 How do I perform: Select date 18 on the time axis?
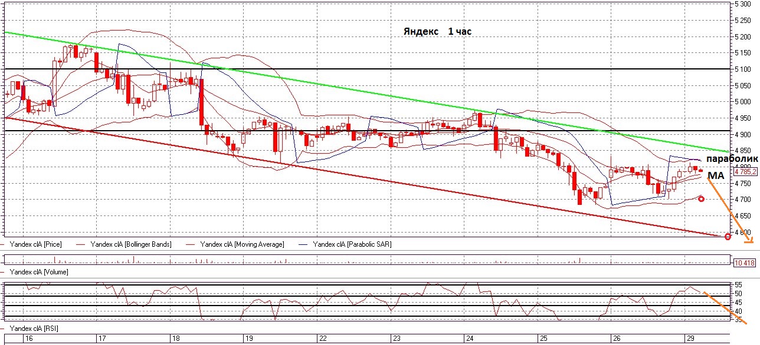175,339
